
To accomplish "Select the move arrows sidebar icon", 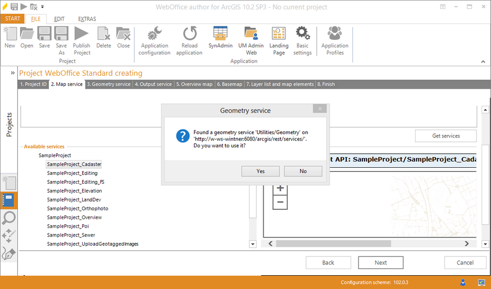I will pos(8,236).
